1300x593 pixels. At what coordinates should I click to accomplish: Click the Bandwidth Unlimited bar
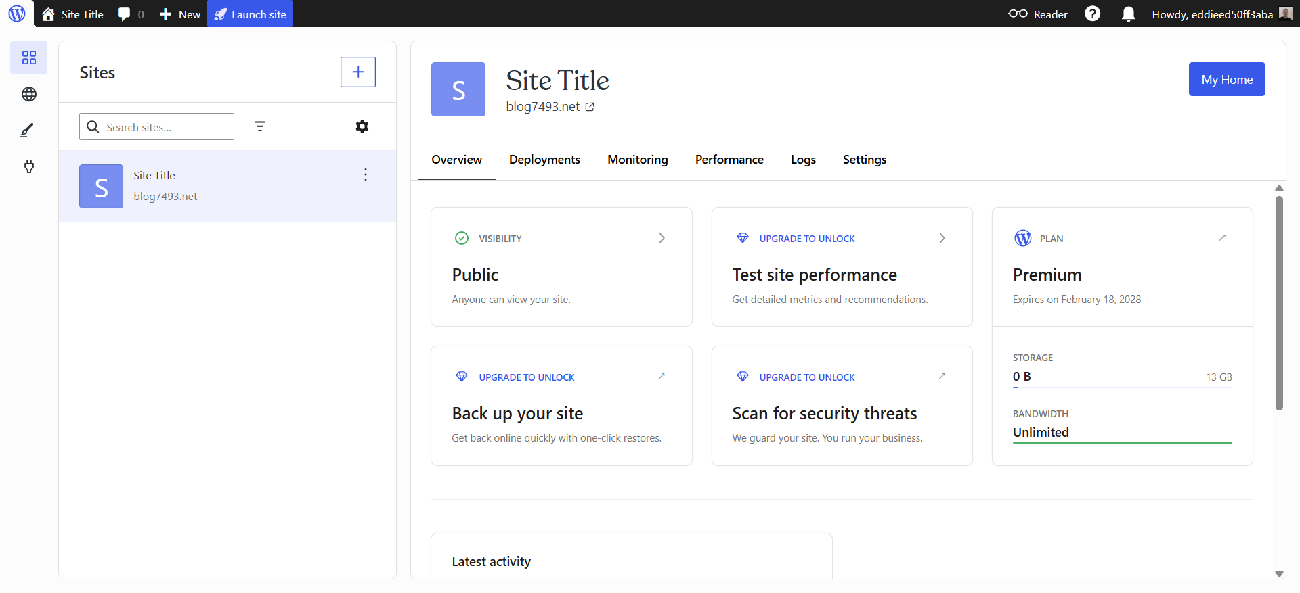1122,443
